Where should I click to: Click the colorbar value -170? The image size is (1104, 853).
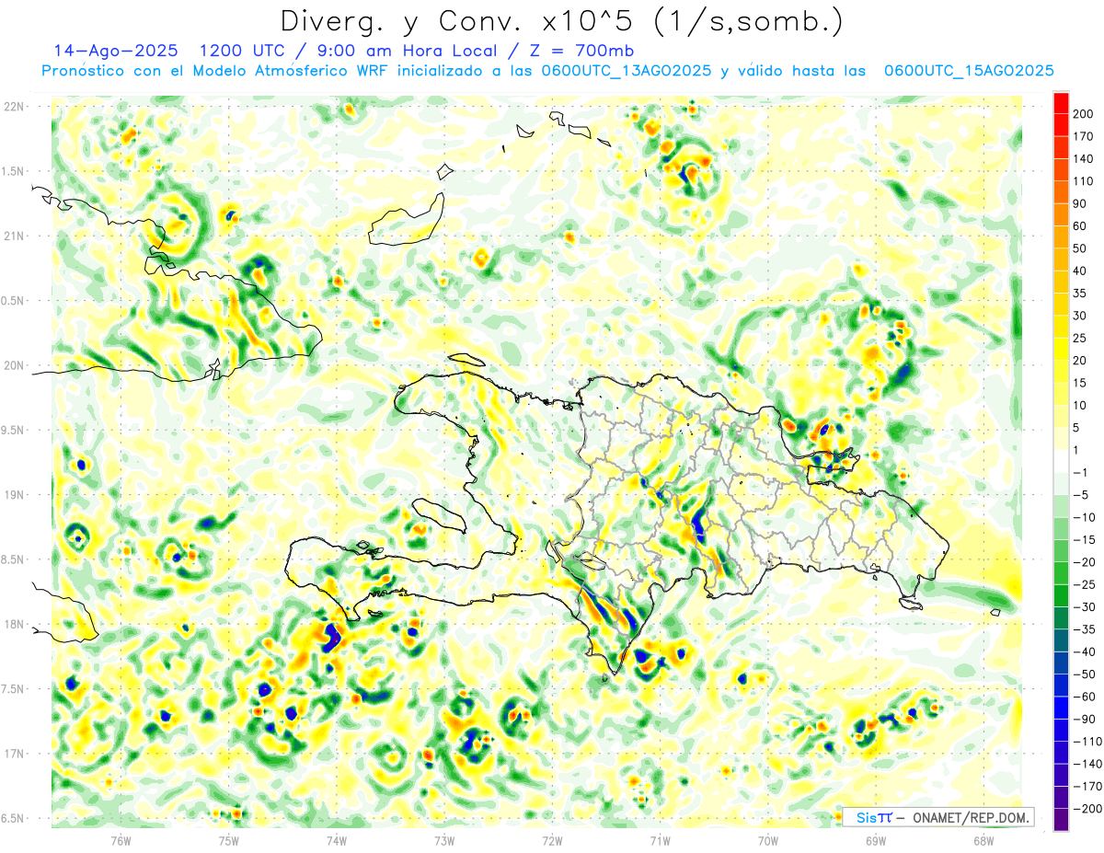coord(1087,786)
